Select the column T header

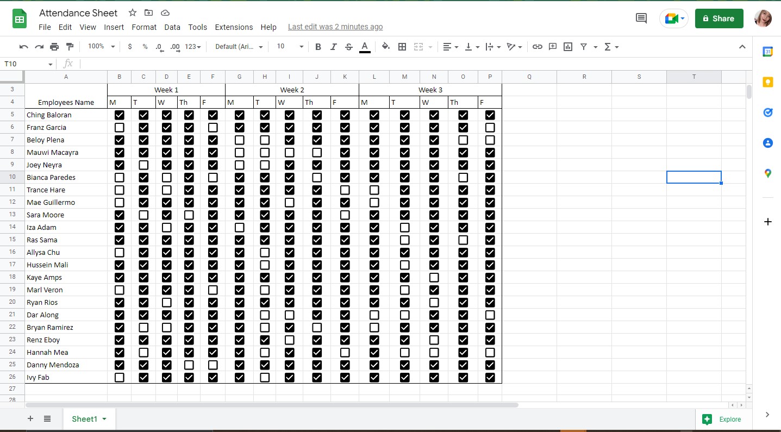point(694,77)
